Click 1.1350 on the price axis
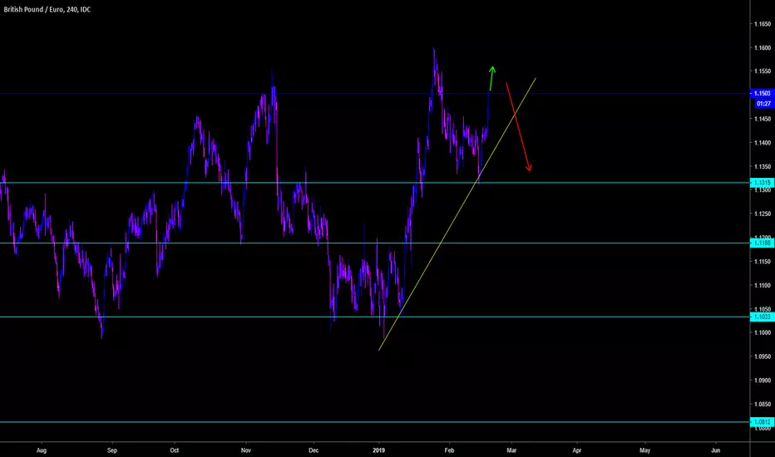The height and width of the screenshot is (457, 775). [763, 166]
